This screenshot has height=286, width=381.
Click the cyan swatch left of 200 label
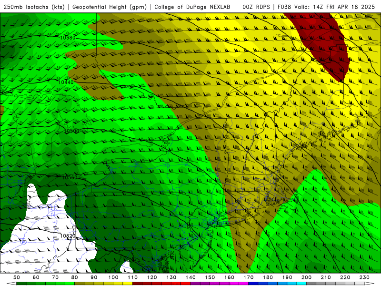click(302, 284)
